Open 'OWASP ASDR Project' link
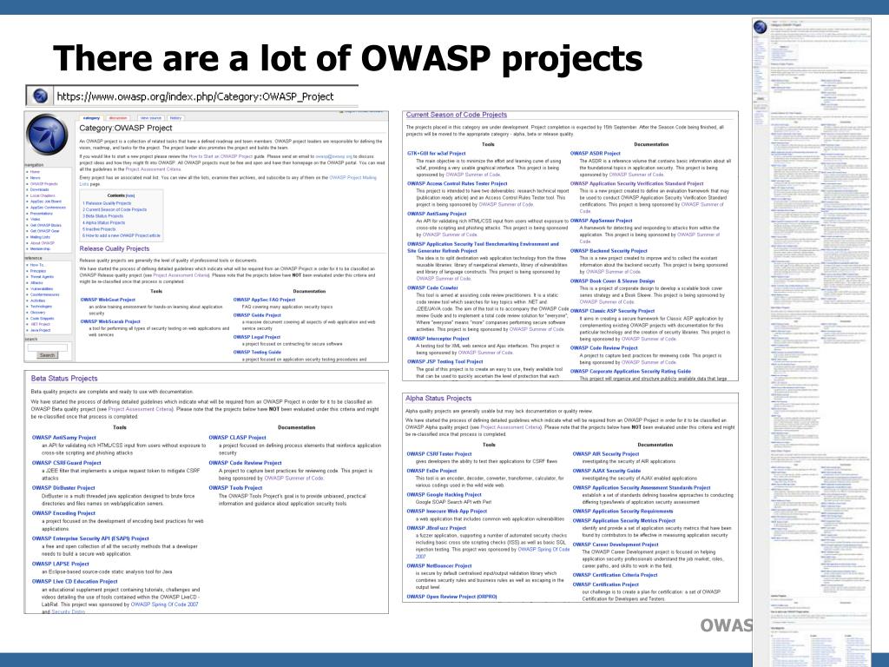This screenshot has height=667, width=889. (x=596, y=153)
